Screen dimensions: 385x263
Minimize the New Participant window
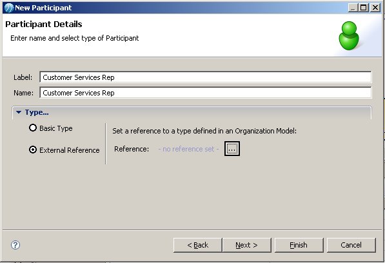coord(353,8)
